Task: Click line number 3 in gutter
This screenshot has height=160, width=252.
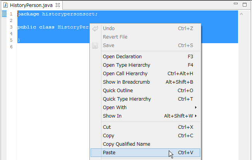Action: click(11, 27)
